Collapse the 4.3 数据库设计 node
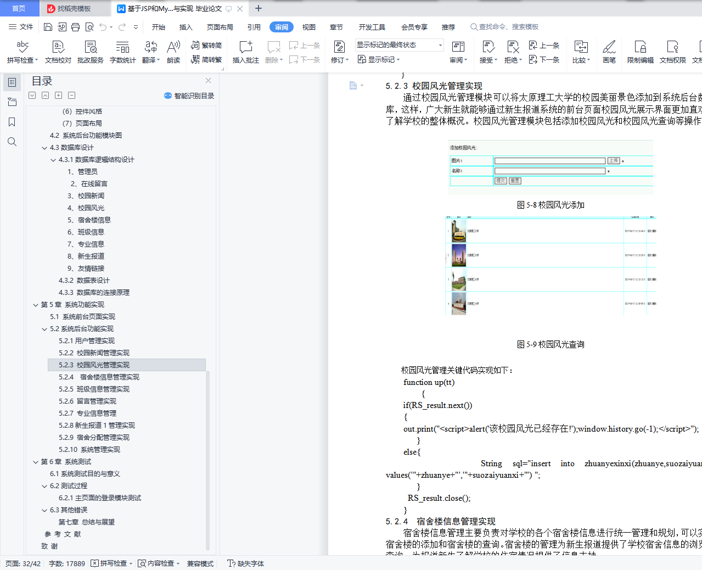Screen dimensions: 702x570 coord(44,148)
